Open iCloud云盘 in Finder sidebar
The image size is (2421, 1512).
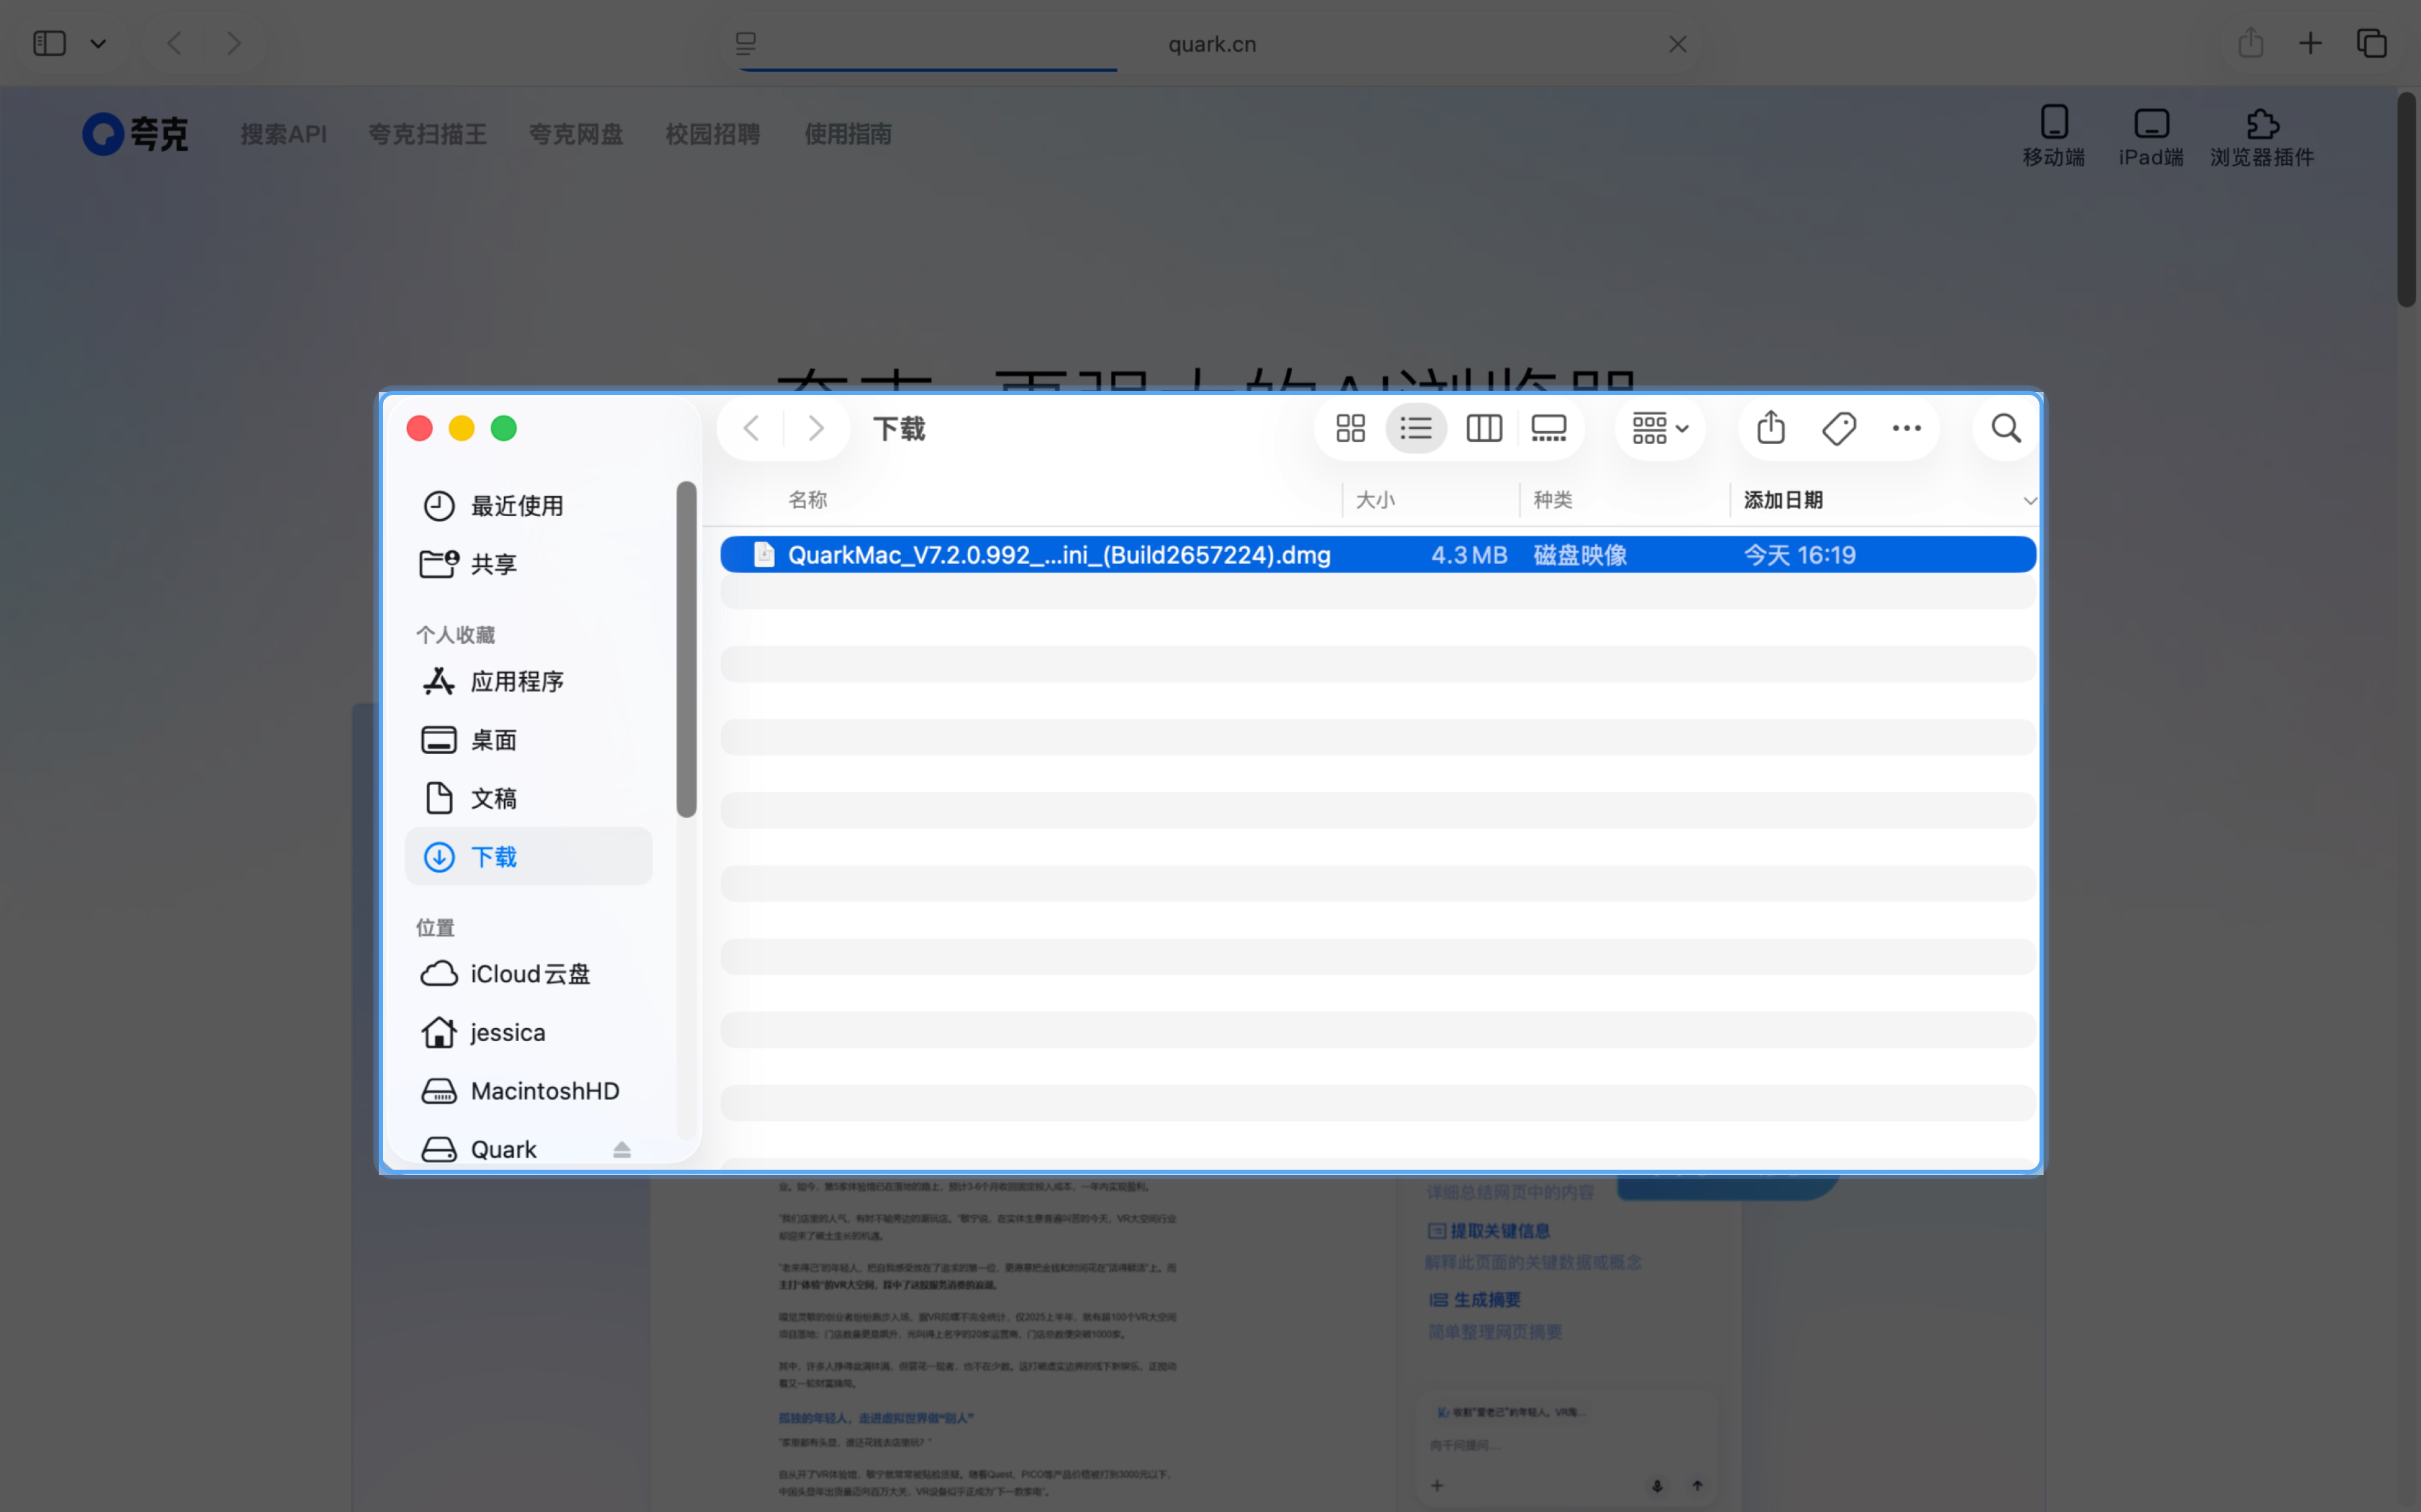pyautogui.click(x=528, y=974)
